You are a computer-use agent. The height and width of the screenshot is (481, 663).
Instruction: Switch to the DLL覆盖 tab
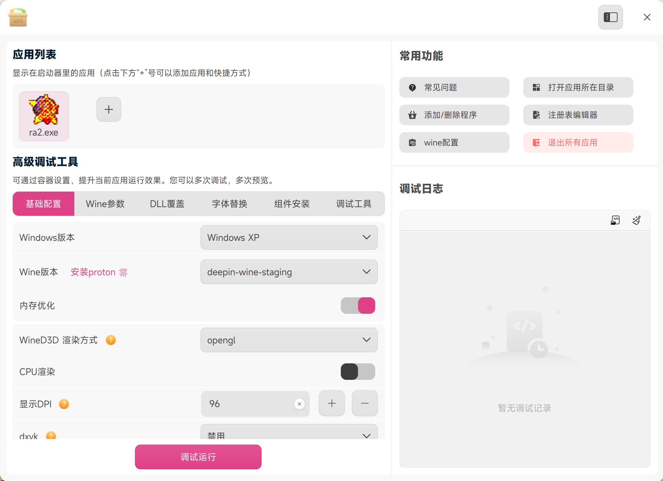(x=167, y=204)
